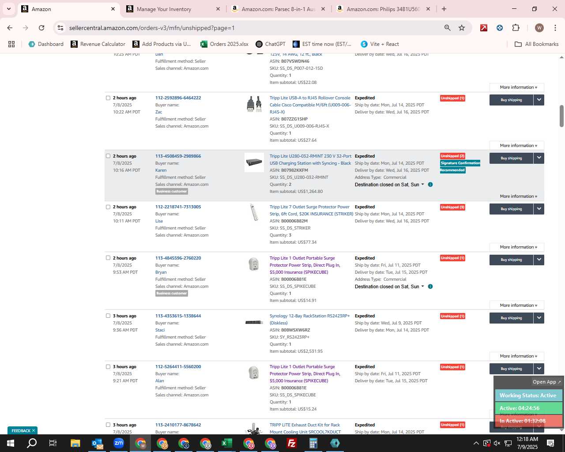The height and width of the screenshot is (452, 565).
Task: Click Buy shipping for Zac's order
Action: [x=511, y=100]
